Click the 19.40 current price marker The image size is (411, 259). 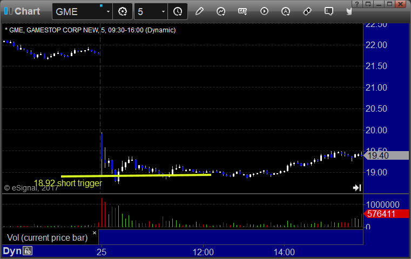pos(386,155)
